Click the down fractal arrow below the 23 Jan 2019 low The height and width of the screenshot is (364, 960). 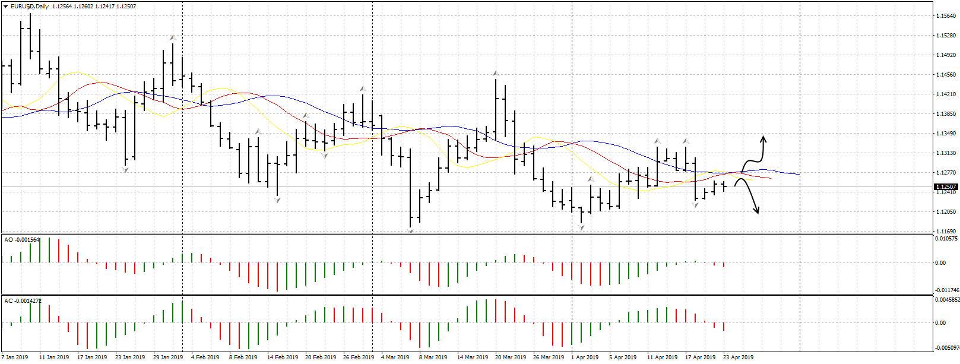125,170
